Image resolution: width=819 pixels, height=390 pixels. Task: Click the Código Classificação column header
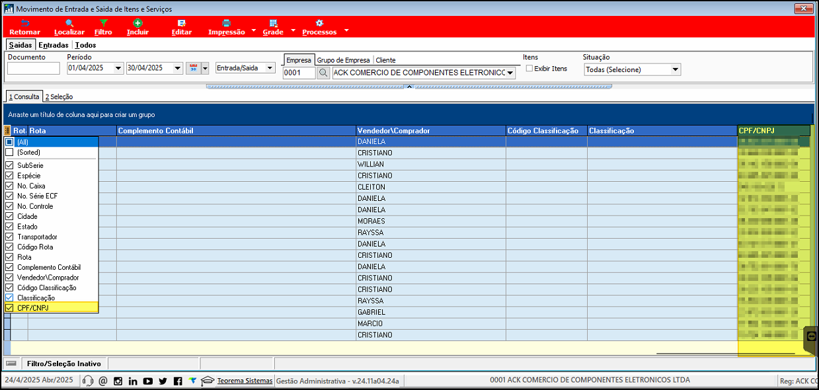547,131
